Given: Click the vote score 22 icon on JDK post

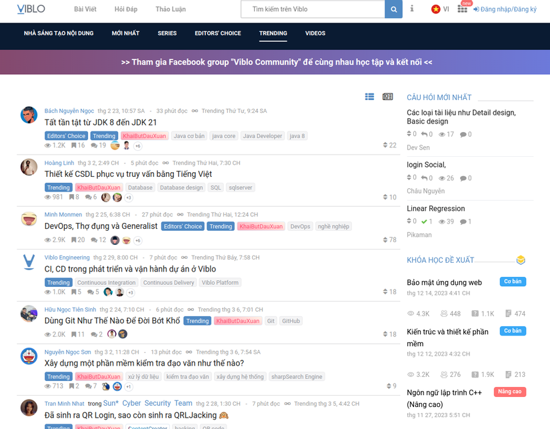Looking at the screenshot, I should (385, 145).
